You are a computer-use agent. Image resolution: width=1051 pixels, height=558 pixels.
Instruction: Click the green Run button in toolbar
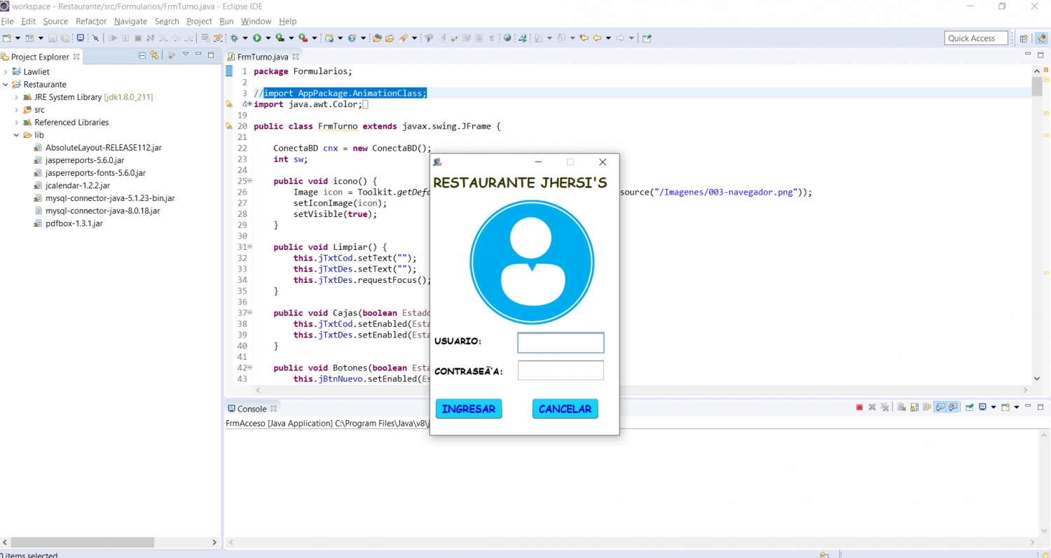257,38
